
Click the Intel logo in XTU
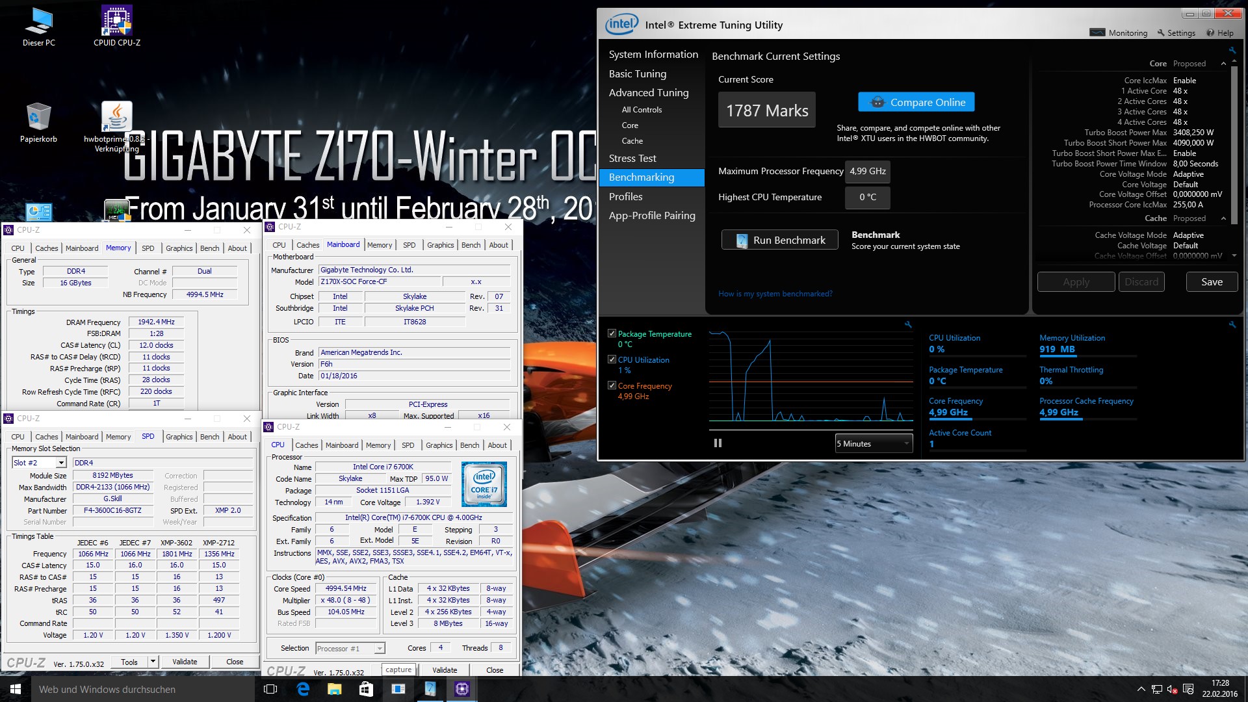point(621,25)
